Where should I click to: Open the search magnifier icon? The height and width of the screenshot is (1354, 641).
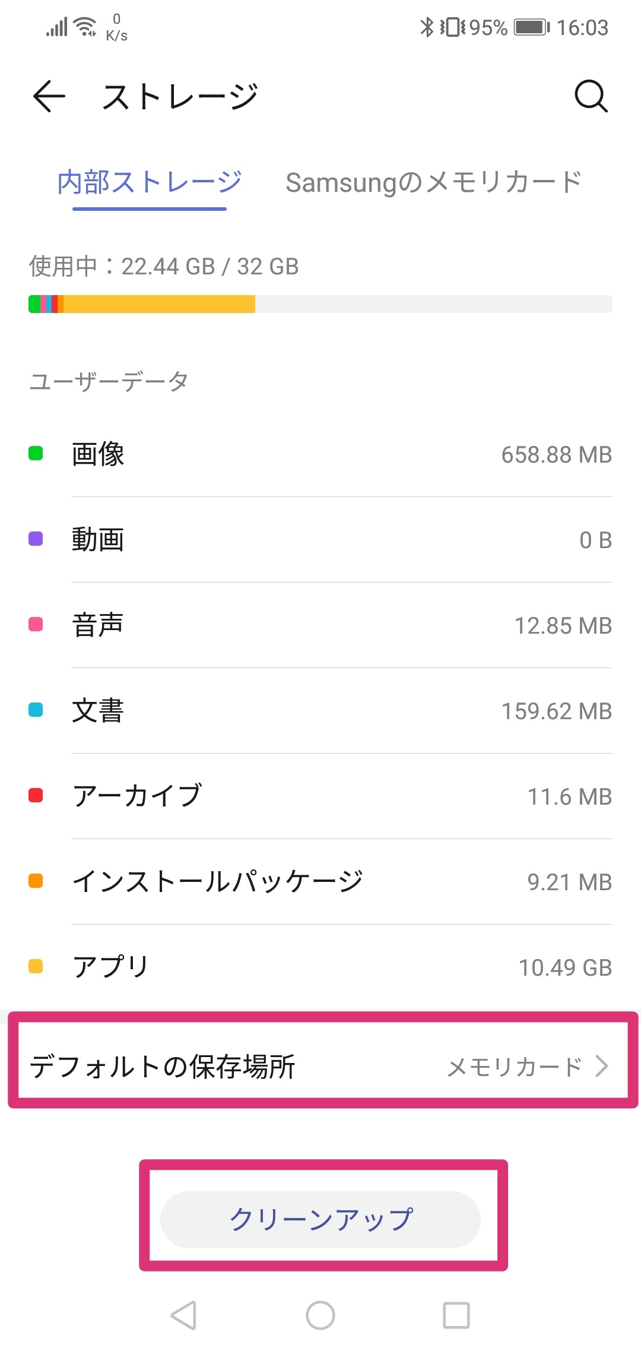591,96
